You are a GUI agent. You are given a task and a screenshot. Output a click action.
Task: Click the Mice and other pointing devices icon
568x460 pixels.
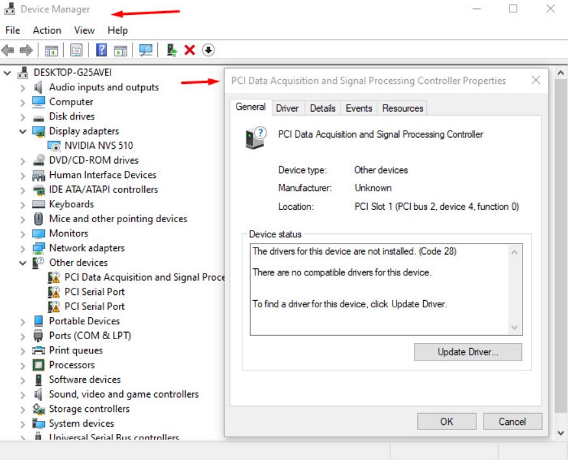(38, 219)
